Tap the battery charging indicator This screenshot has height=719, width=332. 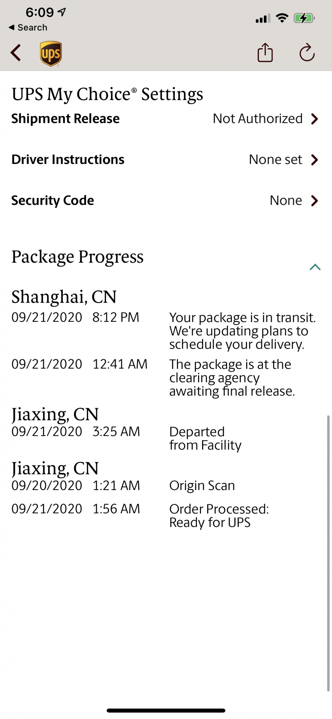coord(304,18)
